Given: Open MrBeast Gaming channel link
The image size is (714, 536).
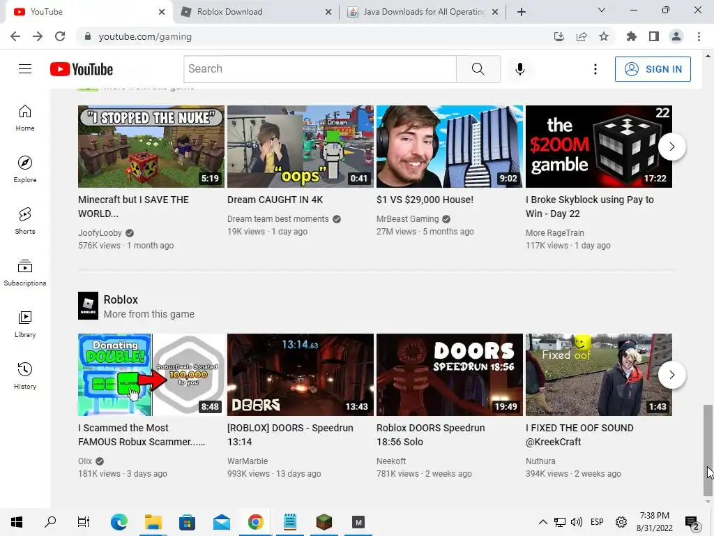Looking at the screenshot, I should [x=407, y=218].
